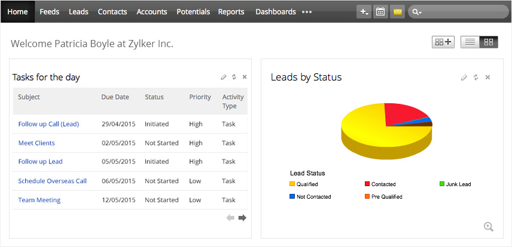Screen dimensions: 512x247
Task: Click the Due Date column header
Action: (x=115, y=97)
